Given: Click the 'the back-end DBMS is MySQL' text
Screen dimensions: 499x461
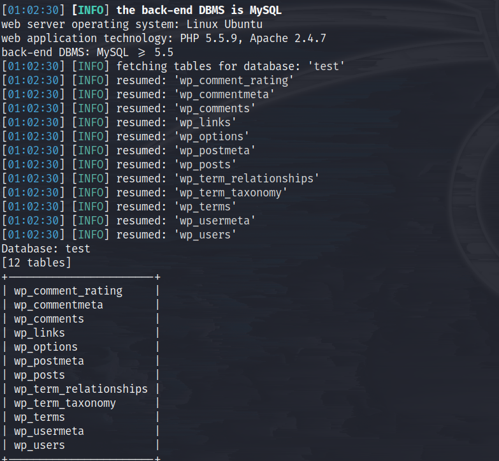Looking at the screenshot, I should (199, 10).
